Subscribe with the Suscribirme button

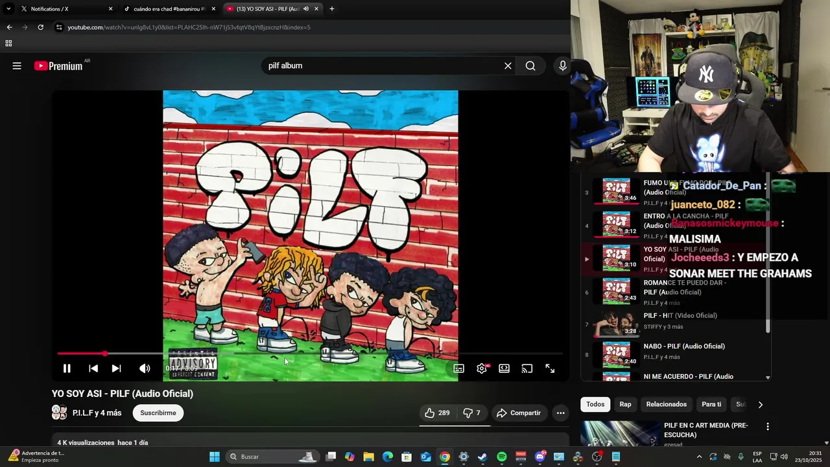tap(158, 413)
